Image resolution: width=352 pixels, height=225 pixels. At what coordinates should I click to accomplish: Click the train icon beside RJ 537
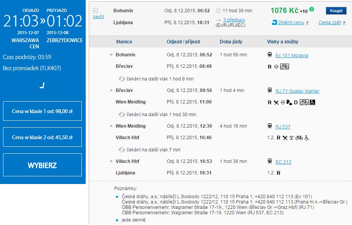(270, 126)
